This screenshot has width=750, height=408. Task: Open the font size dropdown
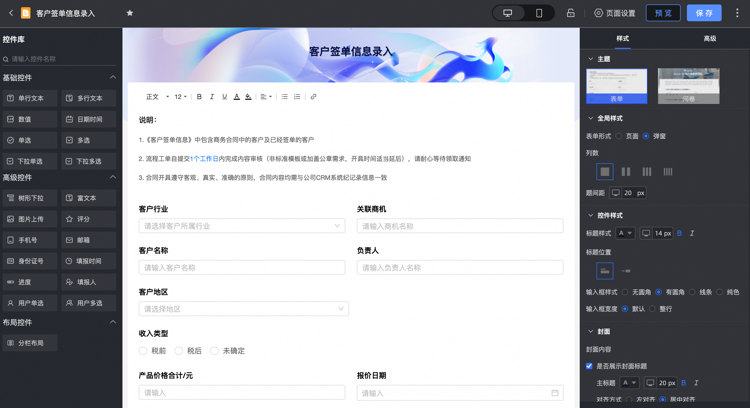pyautogui.click(x=180, y=97)
